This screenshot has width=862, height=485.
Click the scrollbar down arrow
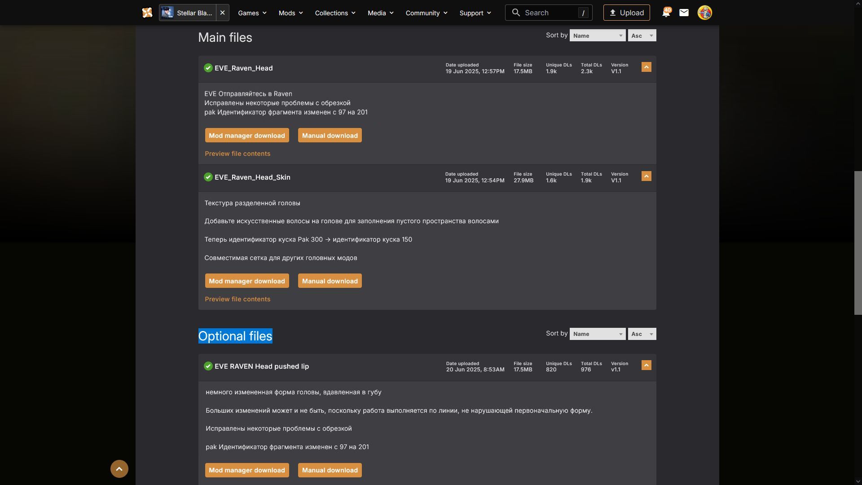tap(858, 481)
